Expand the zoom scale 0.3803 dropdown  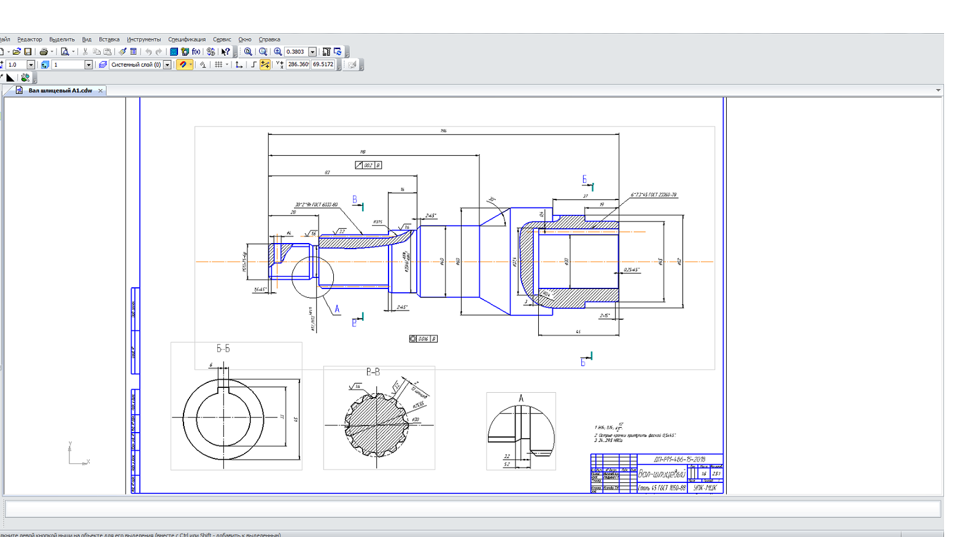(x=312, y=52)
